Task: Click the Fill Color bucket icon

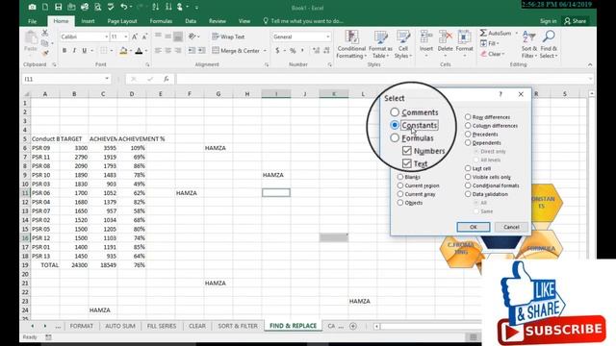Action: [x=123, y=51]
